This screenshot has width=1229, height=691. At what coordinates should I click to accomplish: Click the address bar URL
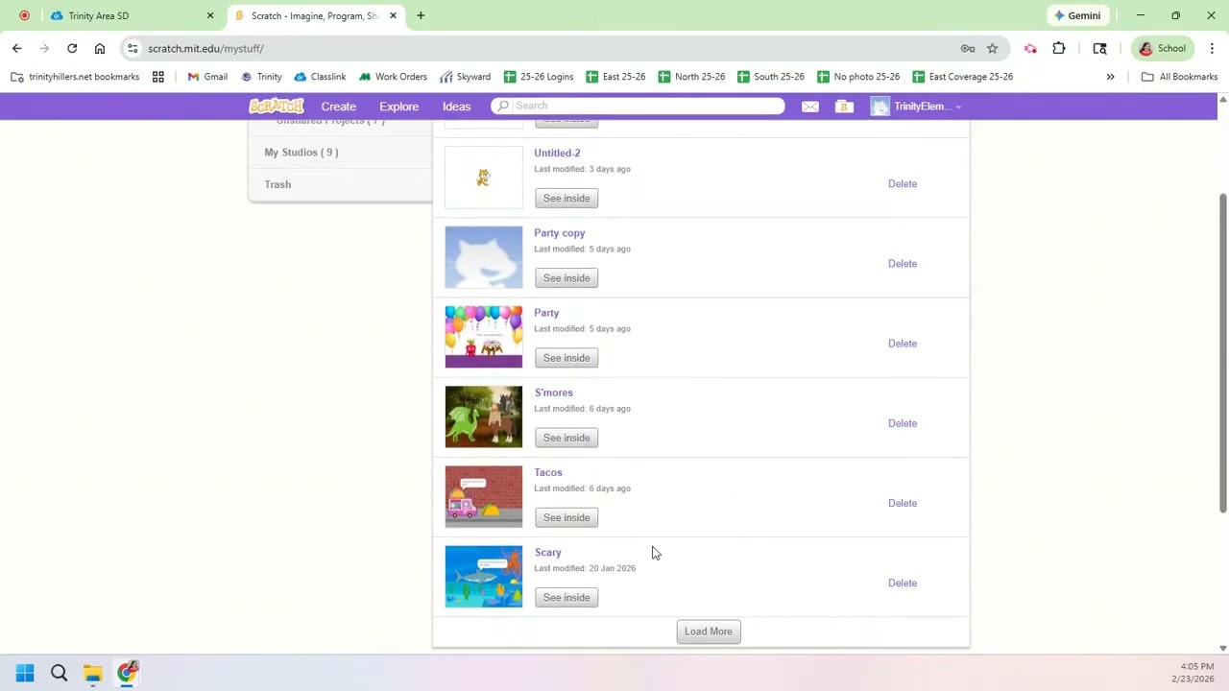205,48
